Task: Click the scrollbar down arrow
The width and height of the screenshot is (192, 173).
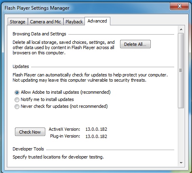Action: click(x=181, y=163)
